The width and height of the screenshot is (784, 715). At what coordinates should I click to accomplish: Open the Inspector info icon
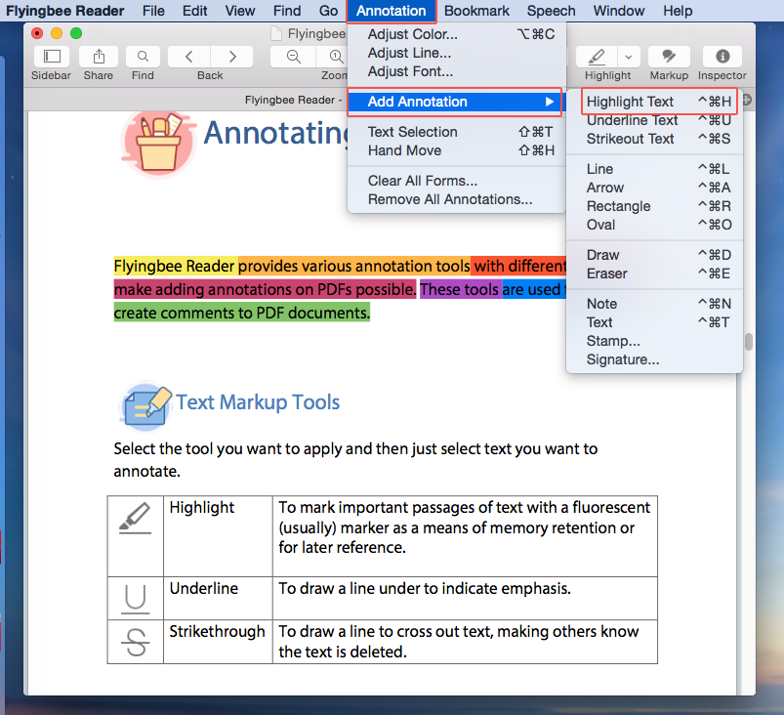pyautogui.click(x=722, y=57)
